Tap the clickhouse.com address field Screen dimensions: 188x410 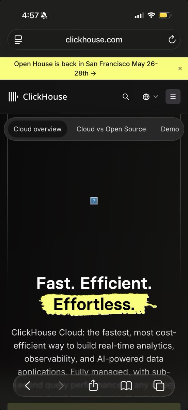(x=94, y=40)
